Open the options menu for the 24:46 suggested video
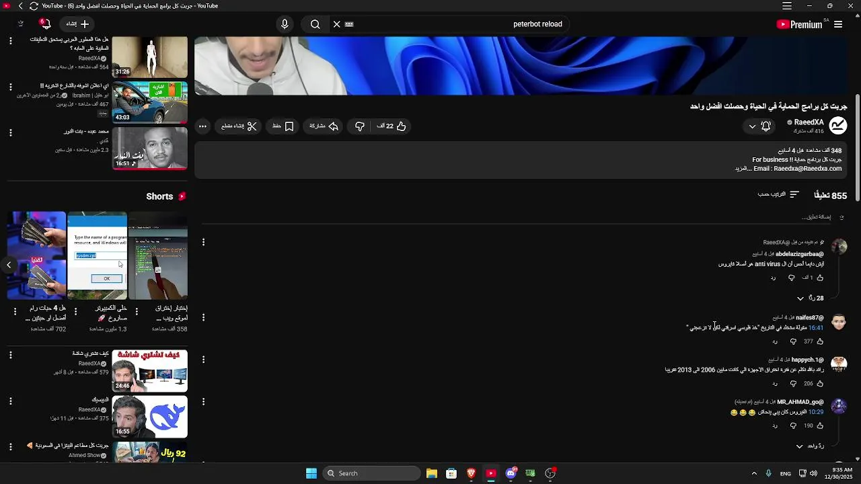The height and width of the screenshot is (484, 861). pos(10,355)
